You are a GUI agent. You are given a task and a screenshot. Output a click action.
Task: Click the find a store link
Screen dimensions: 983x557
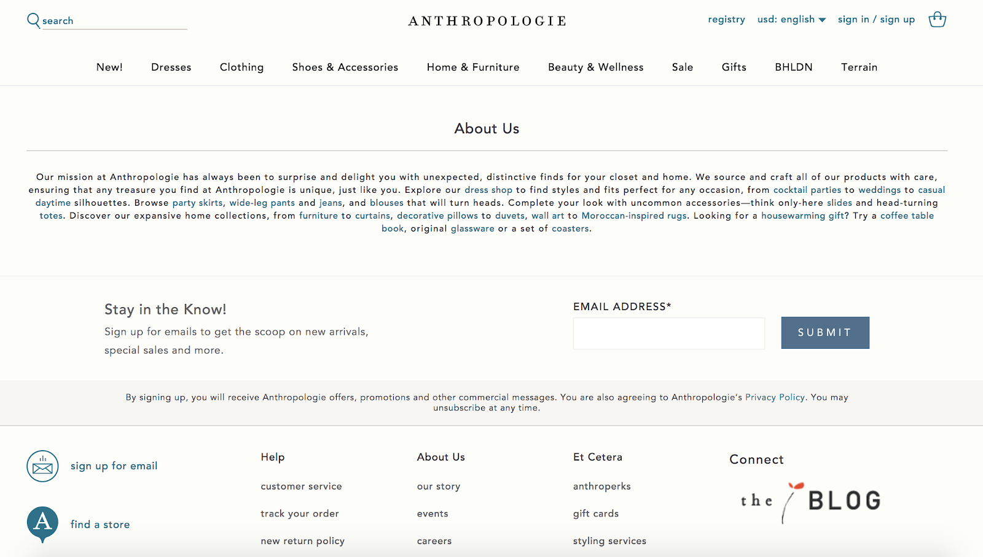(100, 524)
